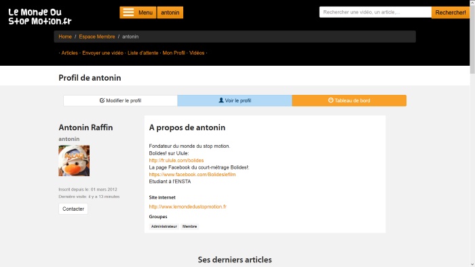475x267 pixels.
Task: Click the Rechercher! search button
Action: click(451, 12)
